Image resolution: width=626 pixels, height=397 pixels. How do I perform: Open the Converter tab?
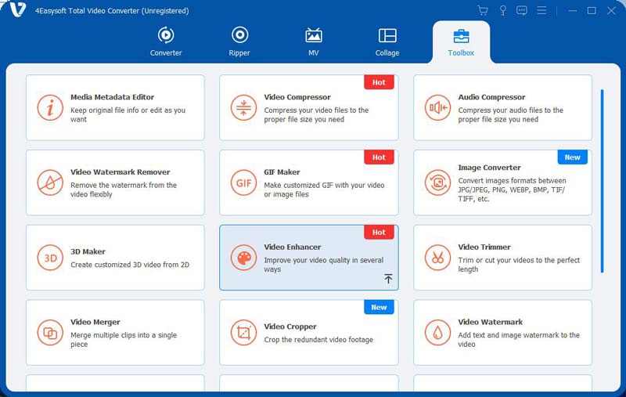[x=166, y=42]
